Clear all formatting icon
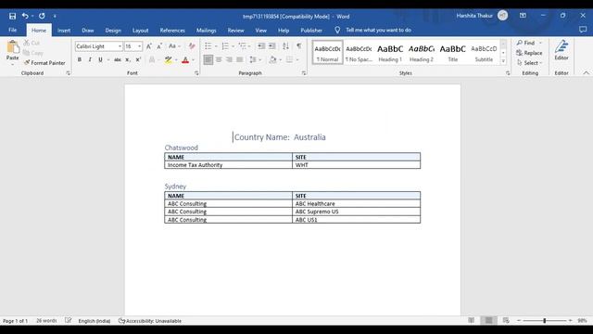The image size is (593, 334). (192, 46)
